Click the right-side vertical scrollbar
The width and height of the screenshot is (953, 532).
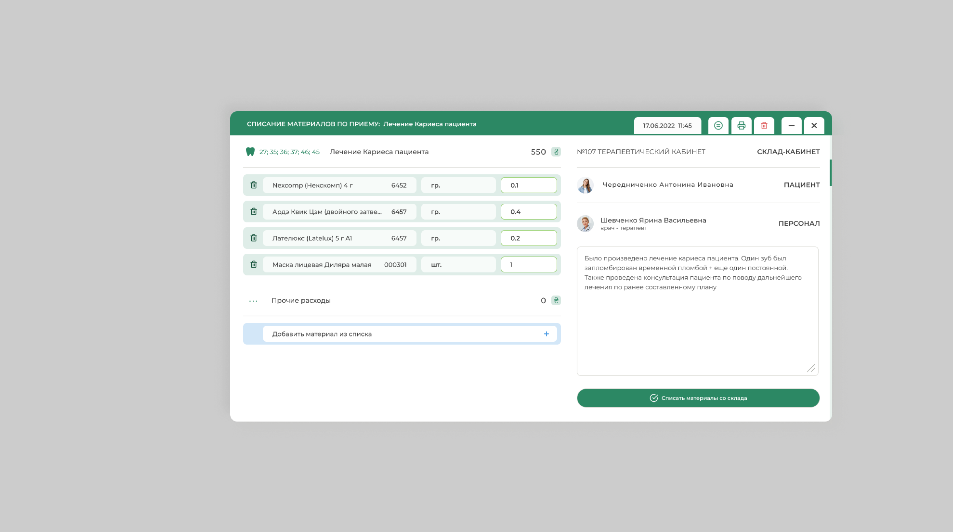point(830,173)
